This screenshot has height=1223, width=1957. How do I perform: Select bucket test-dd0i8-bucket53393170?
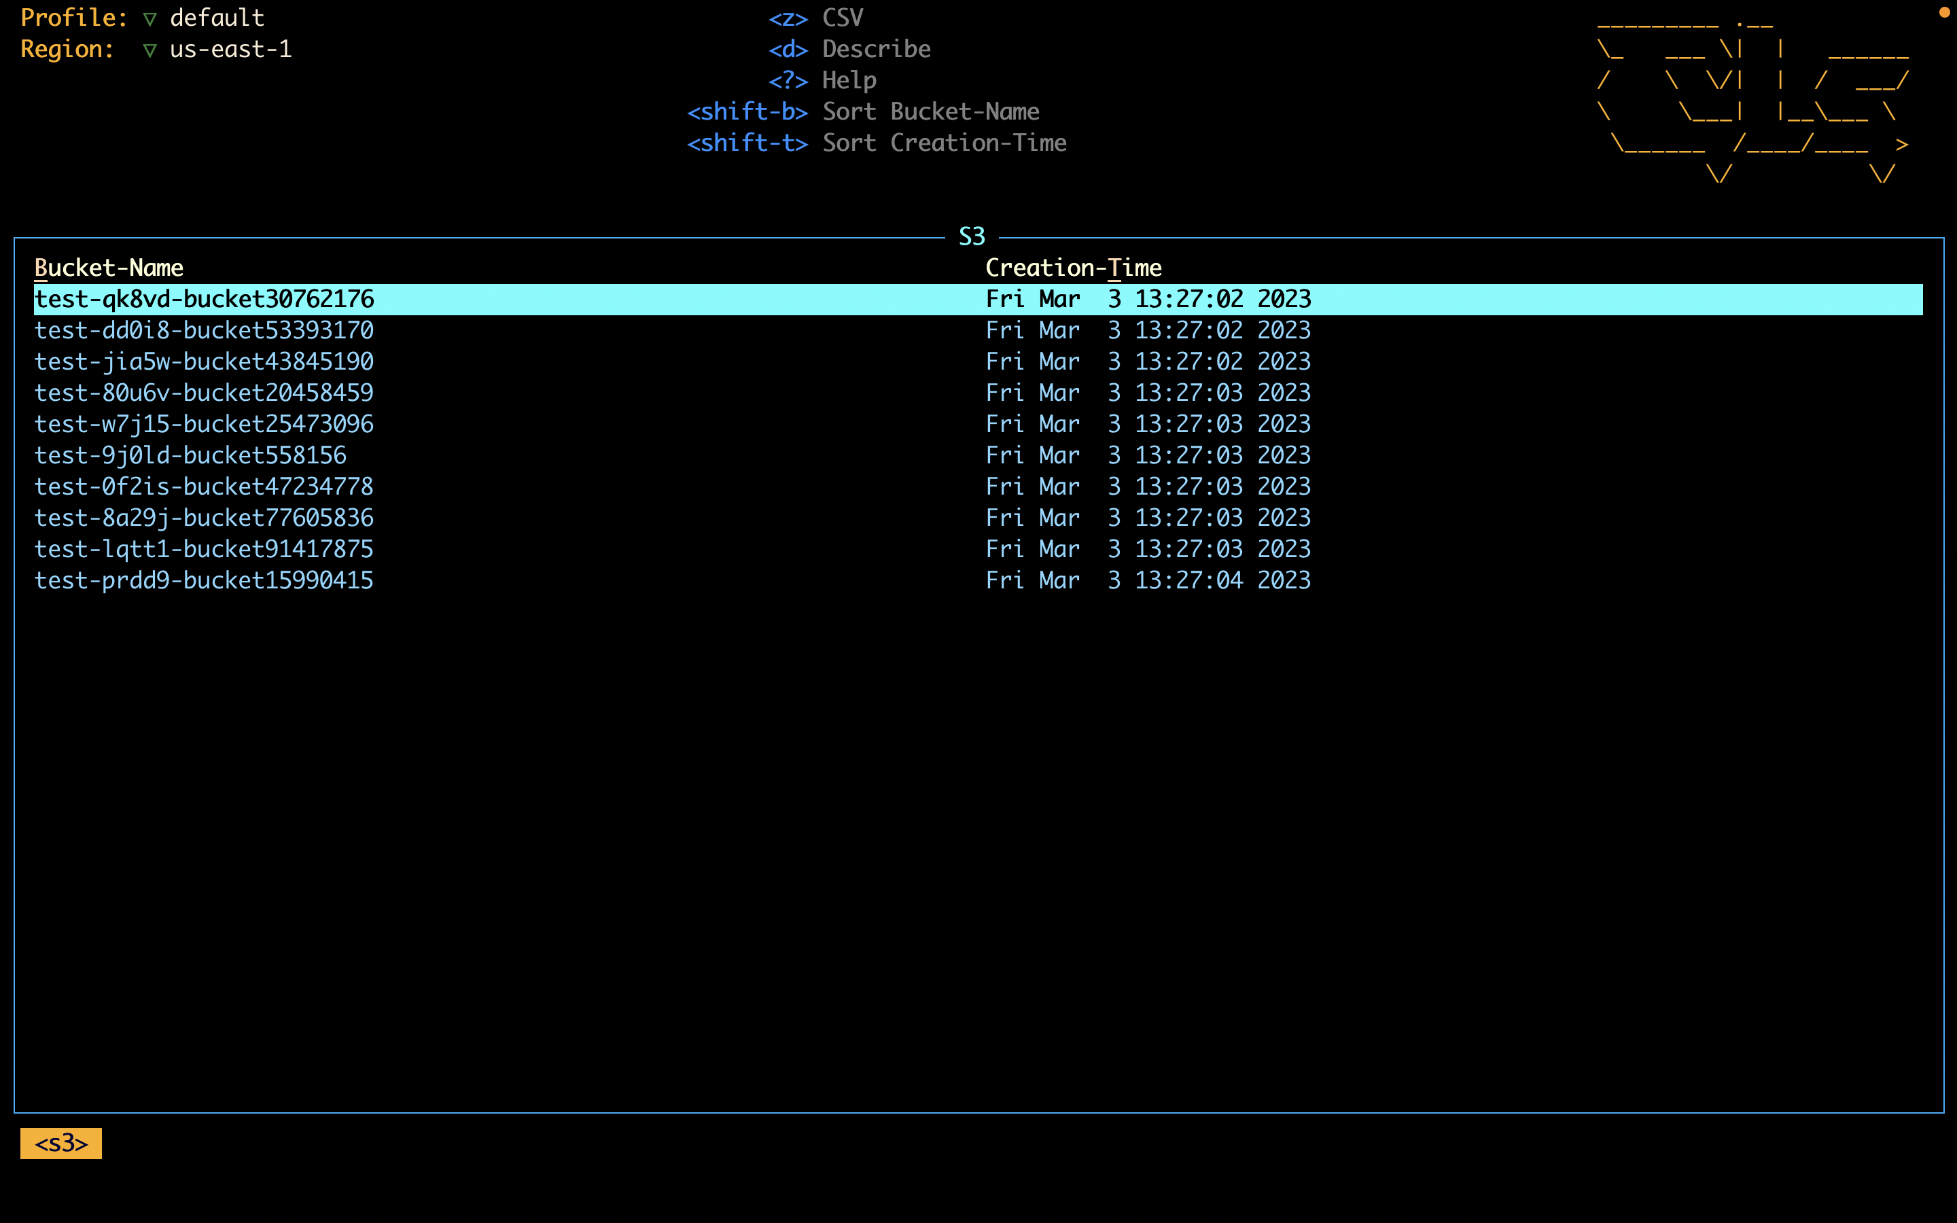204,330
